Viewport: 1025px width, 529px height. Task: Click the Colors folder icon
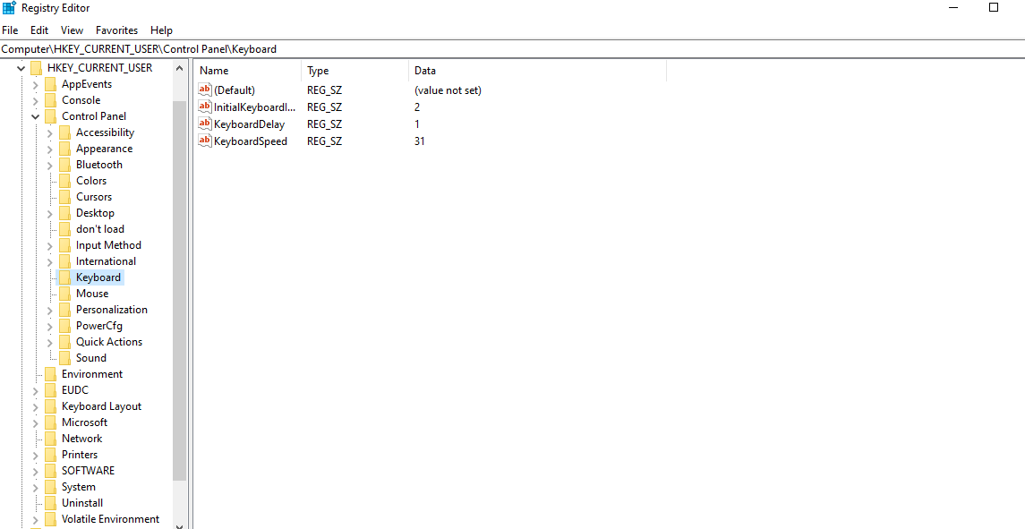tap(64, 181)
